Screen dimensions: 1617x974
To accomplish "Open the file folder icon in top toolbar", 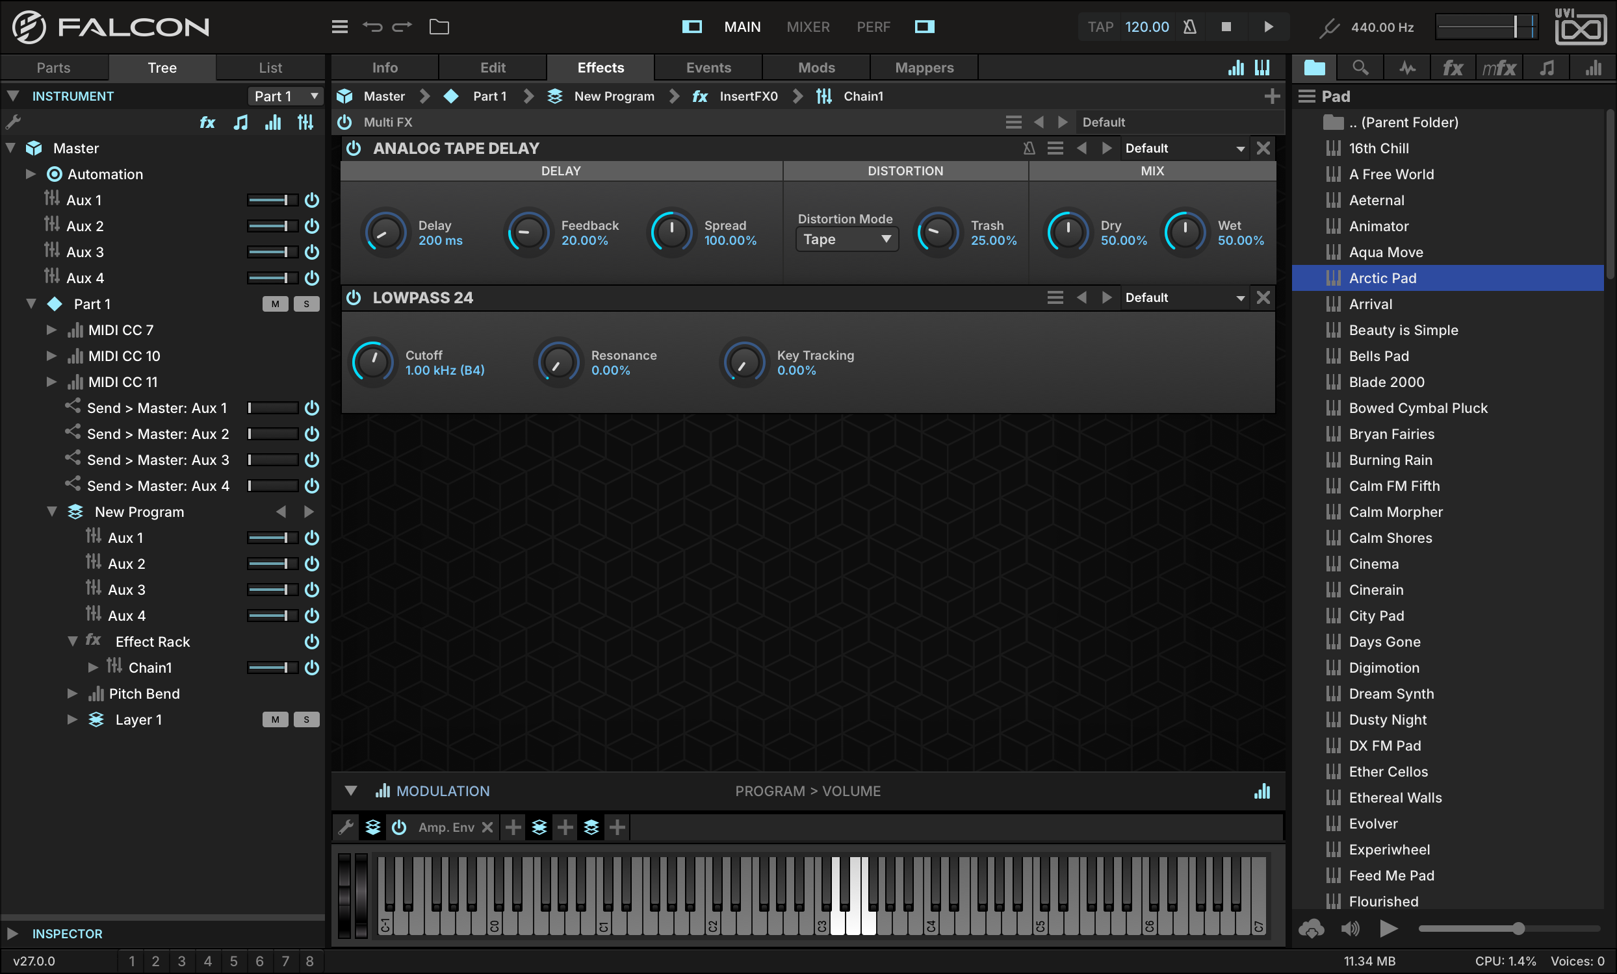I will tap(439, 27).
